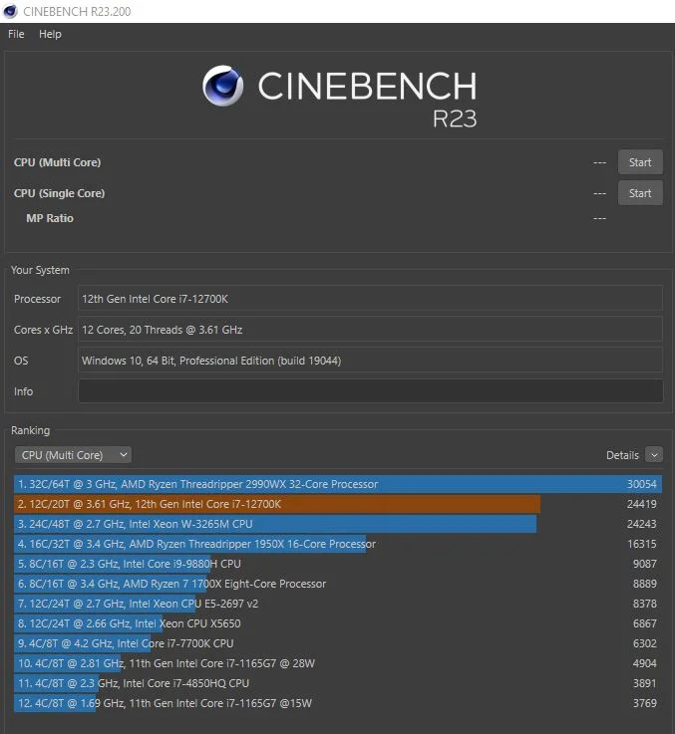Click the OS field showing Windows 10
The height and width of the screenshot is (734, 675).
(370, 361)
